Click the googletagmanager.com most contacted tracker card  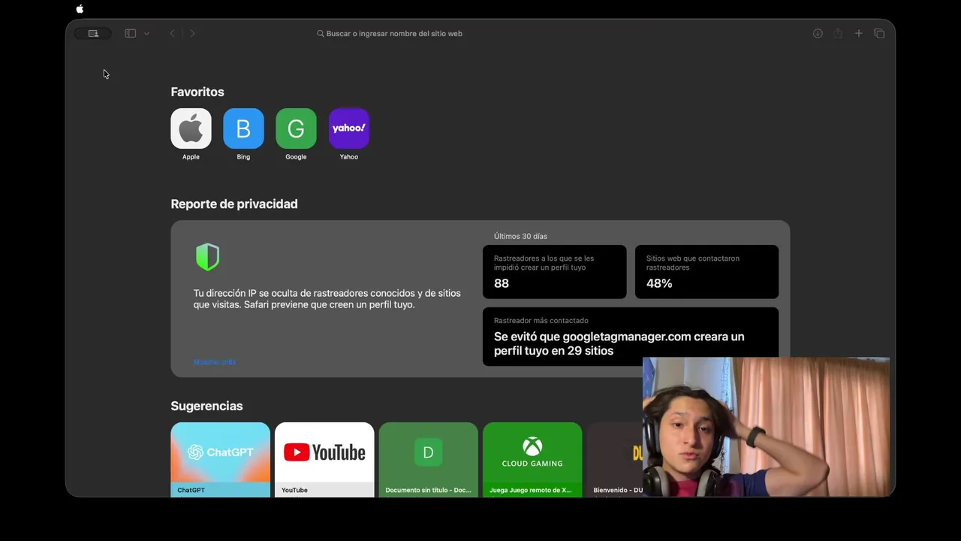(631, 337)
